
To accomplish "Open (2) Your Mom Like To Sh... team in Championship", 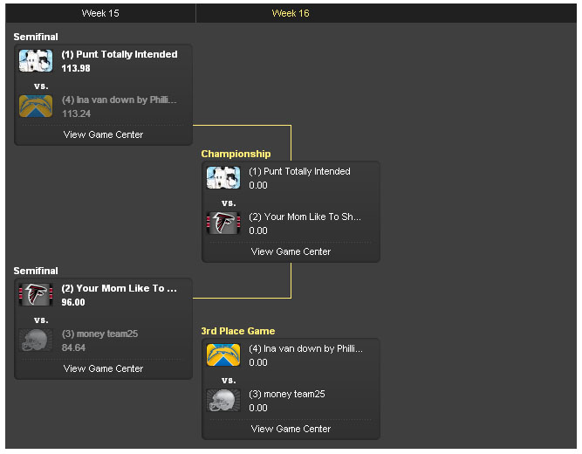I will tap(305, 217).
